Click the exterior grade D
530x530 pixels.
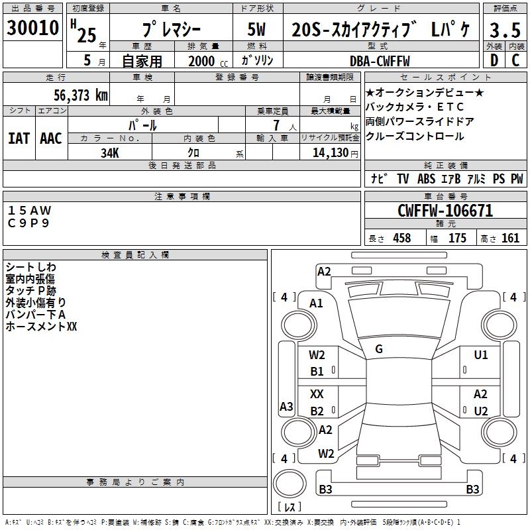point(494,60)
